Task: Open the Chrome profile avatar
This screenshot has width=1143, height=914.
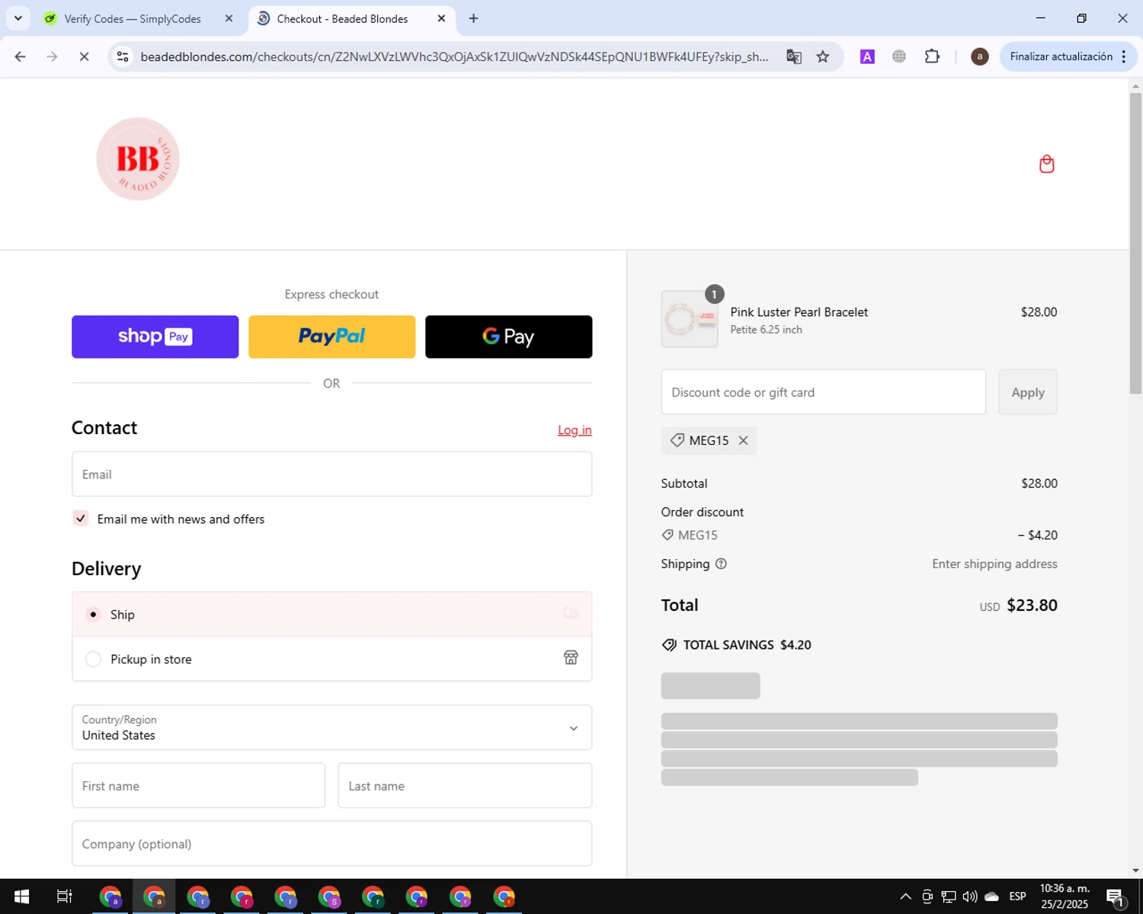Action: (x=980, y=56)
